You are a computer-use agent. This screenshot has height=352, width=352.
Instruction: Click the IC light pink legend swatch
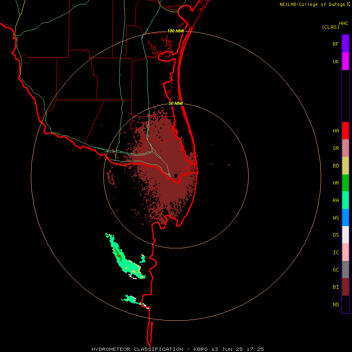pyautogui.click(x=345, y=252)
